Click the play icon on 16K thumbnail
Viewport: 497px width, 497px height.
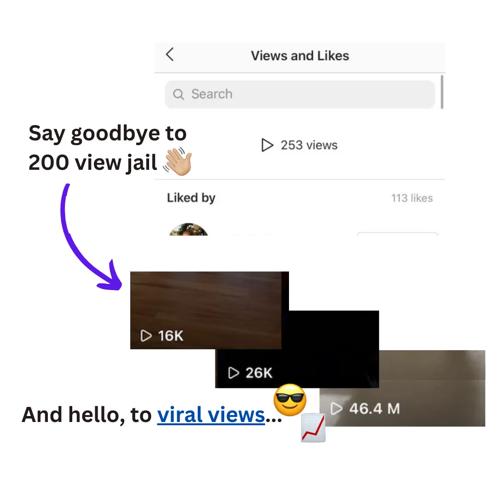(x=146, y=335)
